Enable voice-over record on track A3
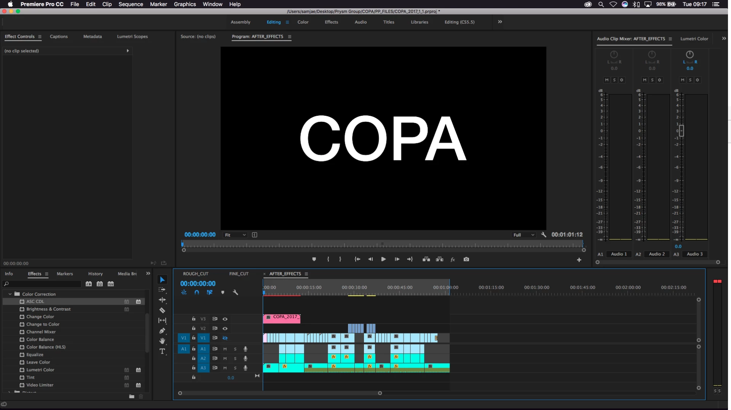Image resolution: width=731 pixels, height=410 pixels. tap(246, 368)
